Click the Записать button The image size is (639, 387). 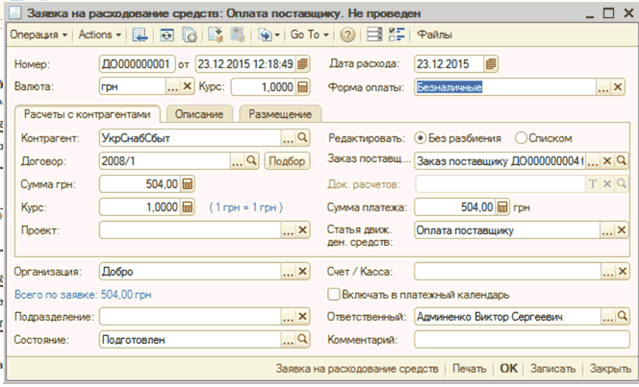552,368
